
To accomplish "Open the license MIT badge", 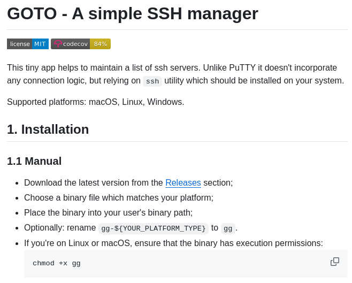I will coord(28,44).
